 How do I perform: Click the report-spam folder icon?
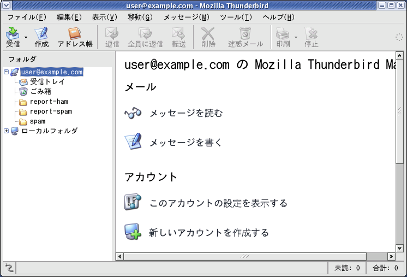23,112
